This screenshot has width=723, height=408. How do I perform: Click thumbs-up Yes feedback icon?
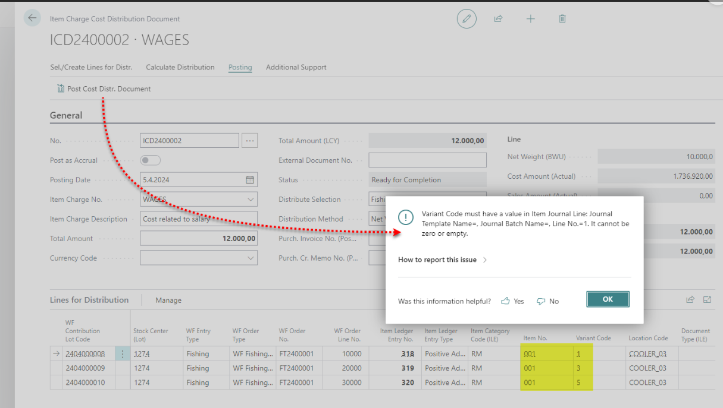(x=506, y=301)
